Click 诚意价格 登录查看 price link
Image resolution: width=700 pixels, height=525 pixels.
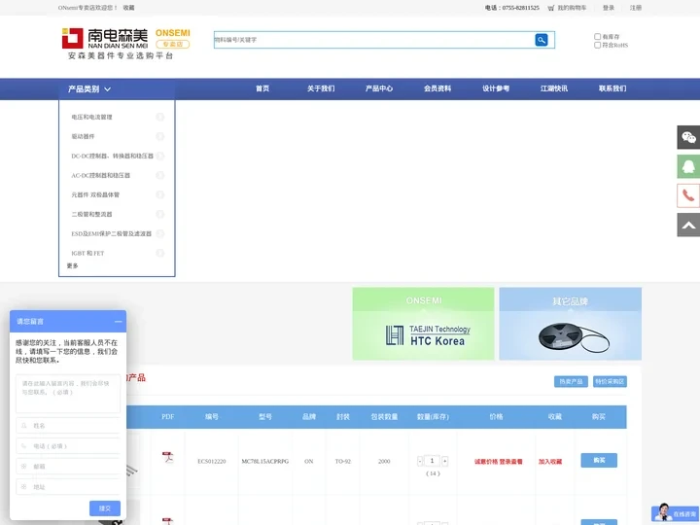tap(498, 462)
